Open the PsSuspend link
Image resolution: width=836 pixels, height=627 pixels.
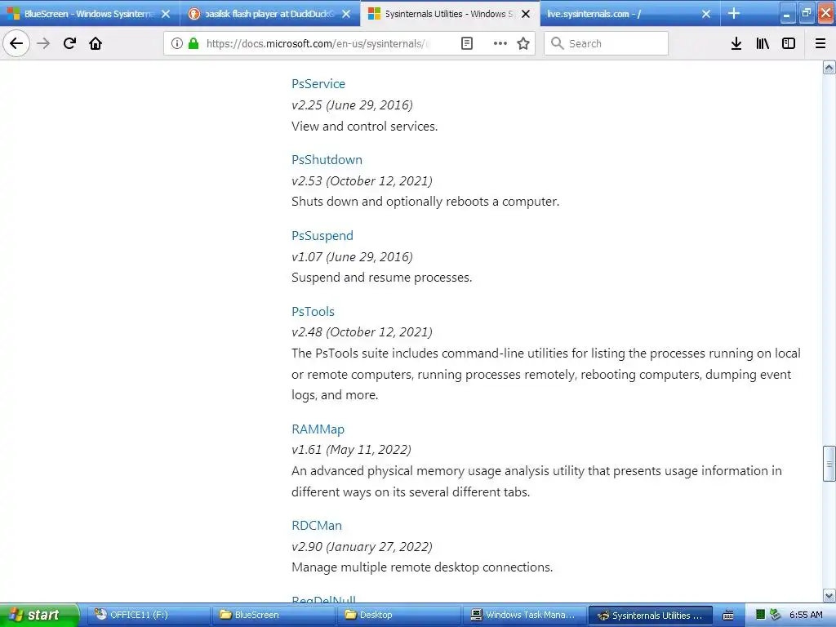(x=322, y=236)
